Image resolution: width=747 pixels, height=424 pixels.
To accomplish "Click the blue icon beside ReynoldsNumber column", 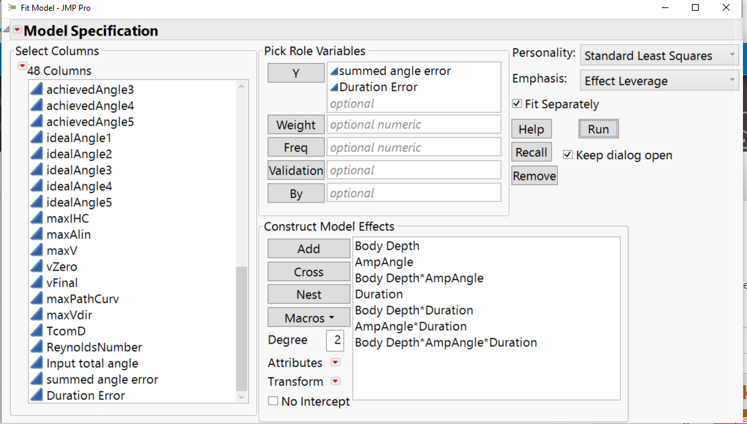I will [36, 347].
